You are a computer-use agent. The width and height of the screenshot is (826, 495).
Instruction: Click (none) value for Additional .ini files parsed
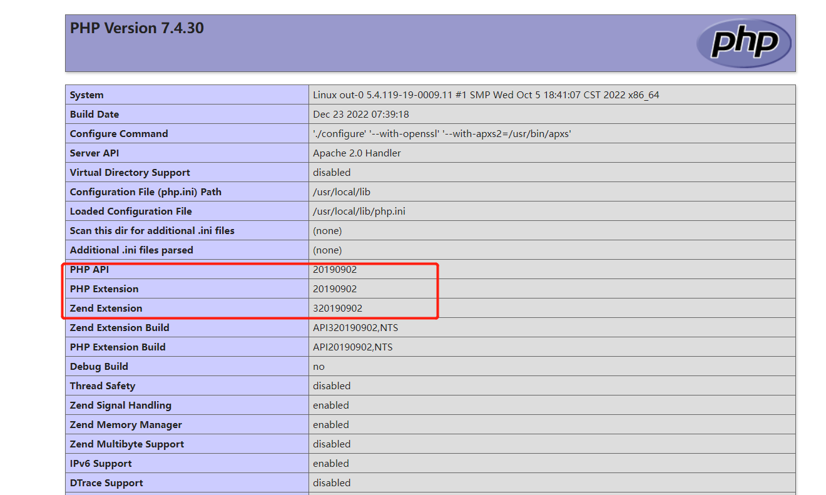pyautogui.click(x=327, y=250)
